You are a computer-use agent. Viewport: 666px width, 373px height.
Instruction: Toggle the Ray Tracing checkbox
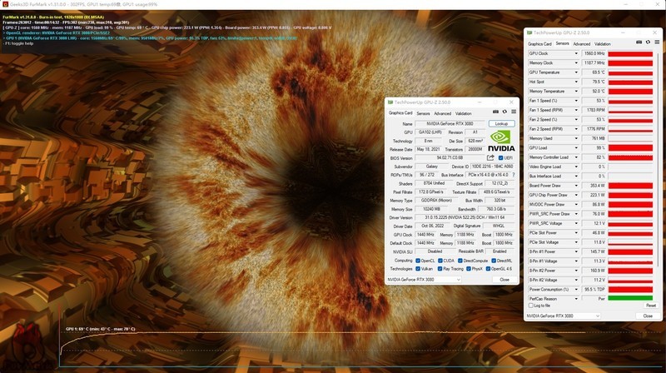click(440, 268)
